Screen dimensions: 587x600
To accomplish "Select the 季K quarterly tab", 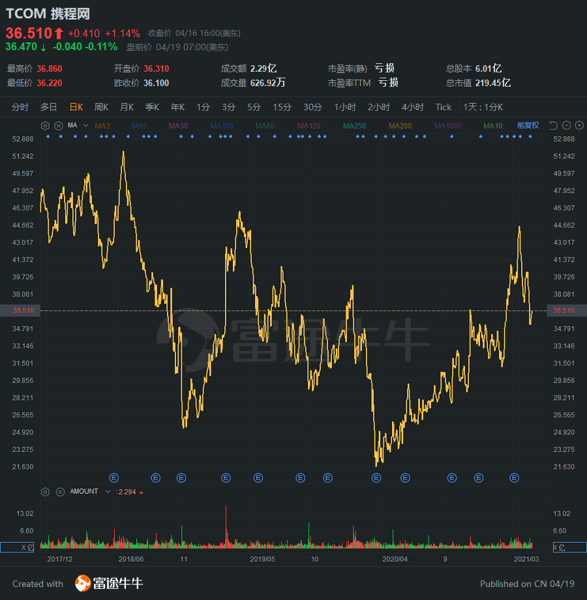I will tap(152, 107).
